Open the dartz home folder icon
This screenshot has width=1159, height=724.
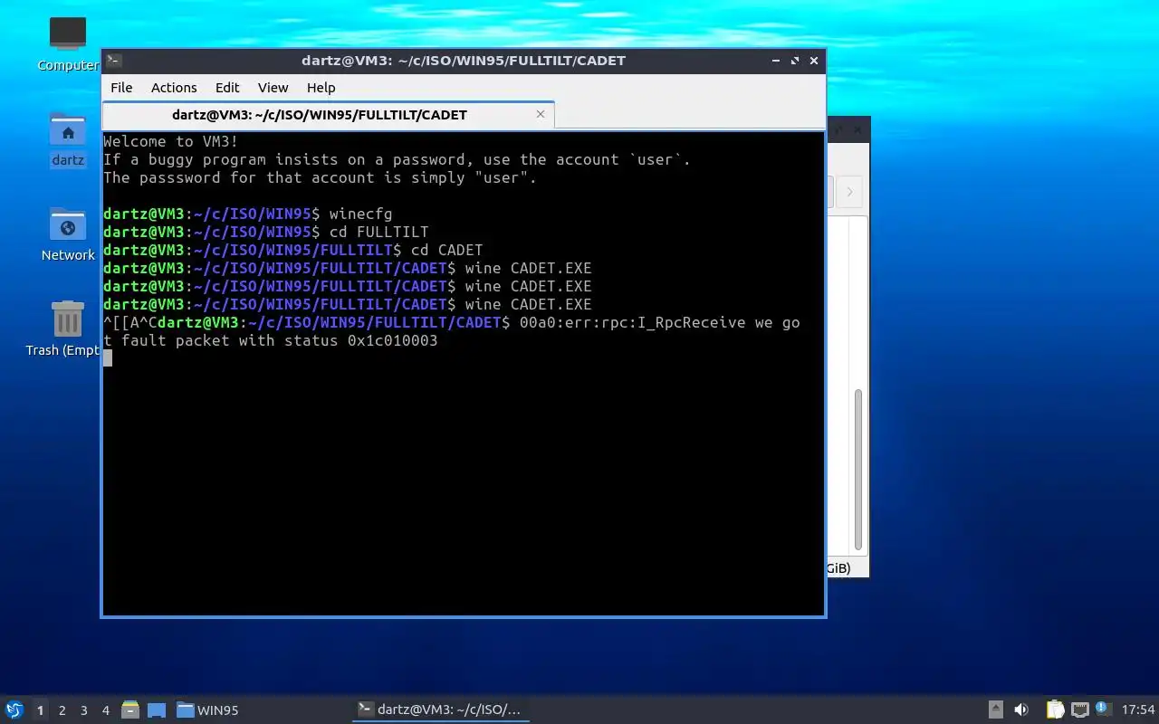(68, 140)
